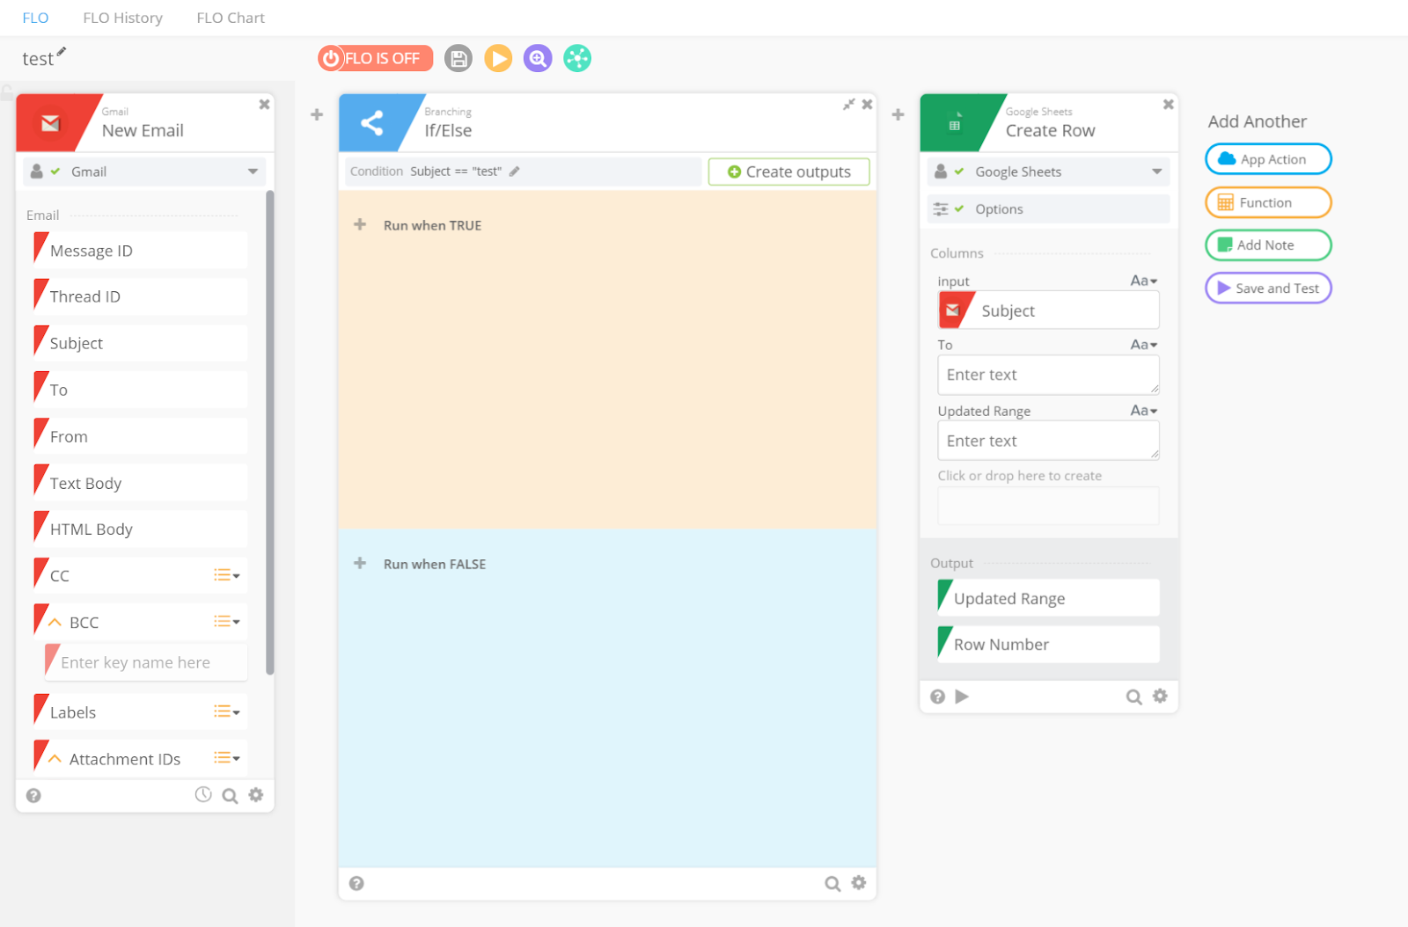Collapse the If/Else card with arrows icon
Screen dimensions: 1408x927
[849, 105]
